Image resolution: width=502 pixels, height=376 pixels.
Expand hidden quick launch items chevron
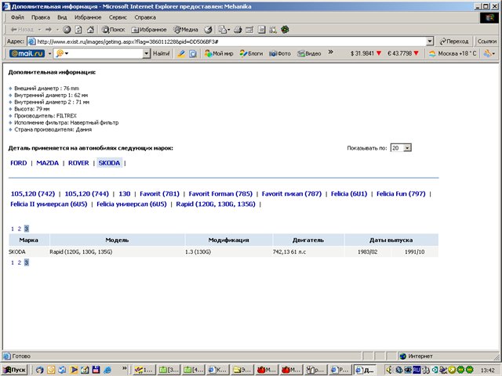click(124, 368)
